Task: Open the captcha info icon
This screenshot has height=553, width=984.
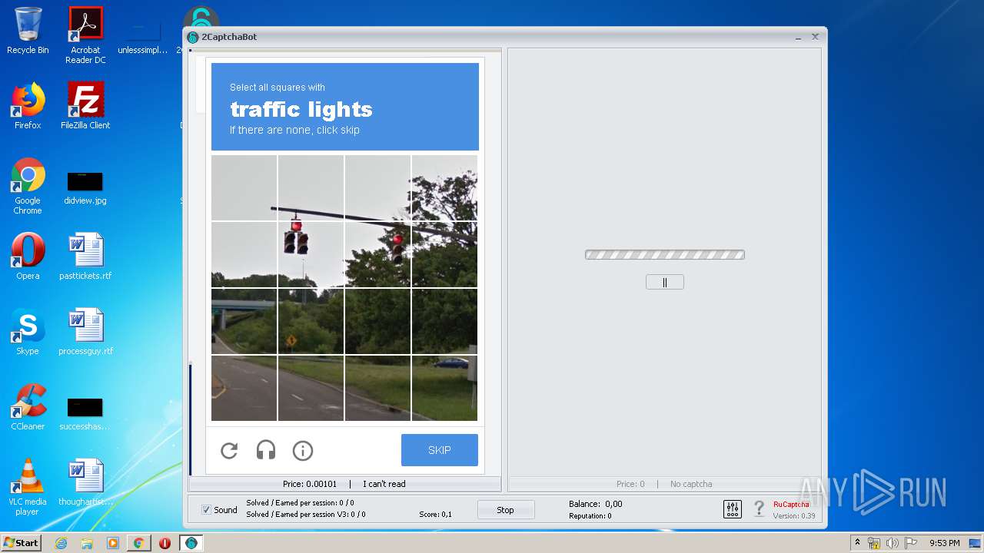Action: pyautogui.click(x=303, y=451)
